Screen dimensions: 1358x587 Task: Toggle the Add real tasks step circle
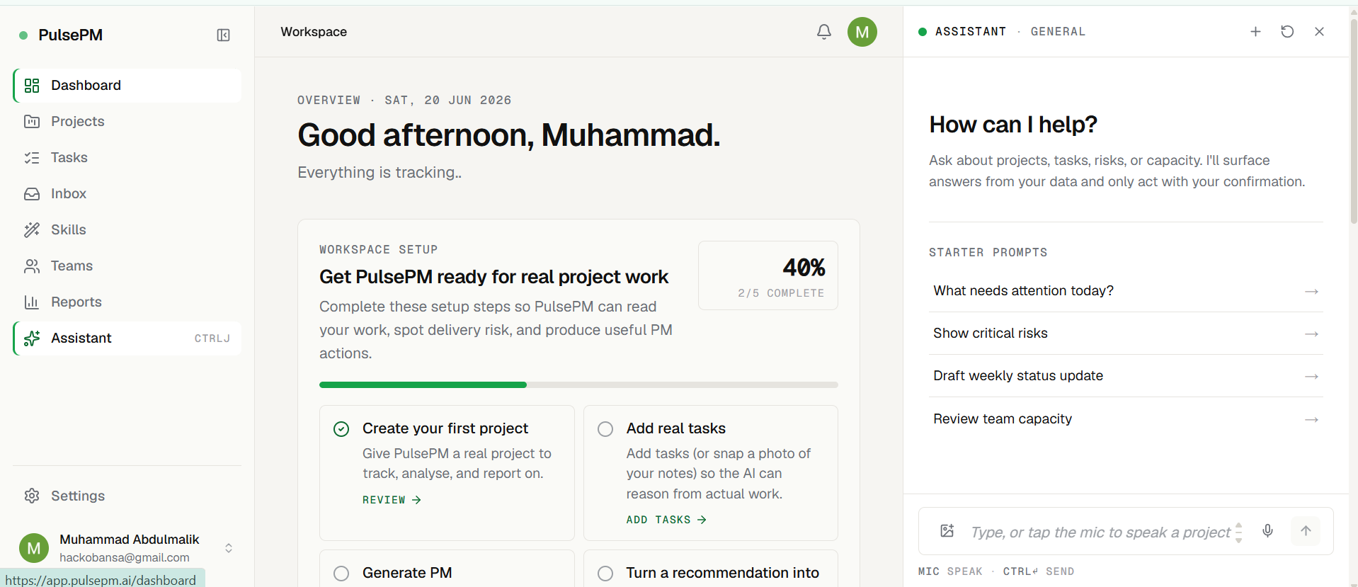605,429
